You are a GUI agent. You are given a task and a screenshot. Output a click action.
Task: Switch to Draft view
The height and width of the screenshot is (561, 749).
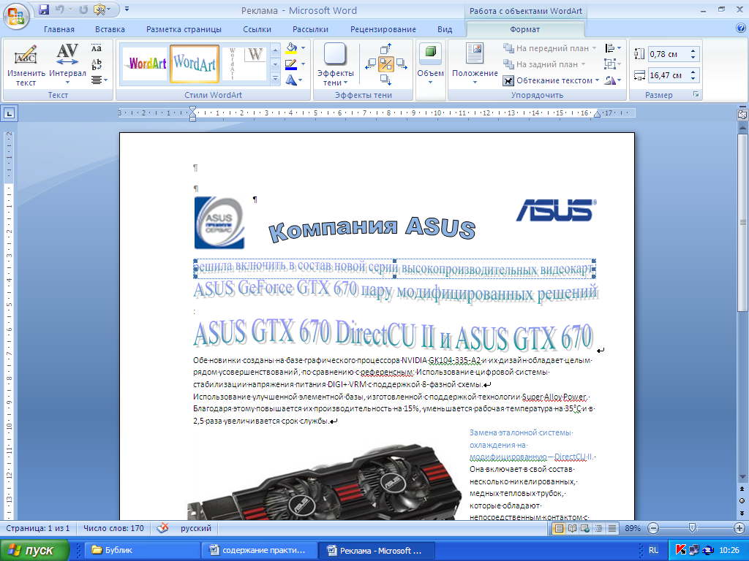[x=612, y=528]
